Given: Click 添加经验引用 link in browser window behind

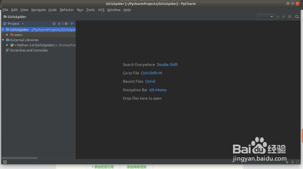Looking at the screenshot, I should click(x=103, y=167).
